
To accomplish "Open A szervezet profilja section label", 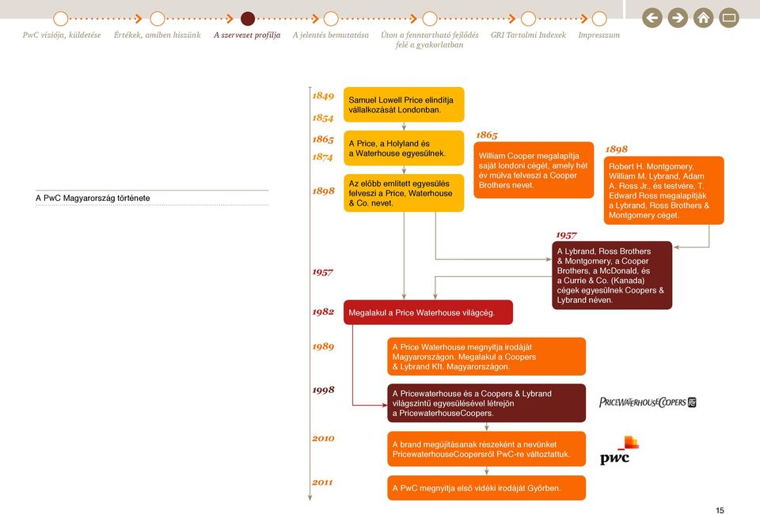I will click(x=247, y=35).
